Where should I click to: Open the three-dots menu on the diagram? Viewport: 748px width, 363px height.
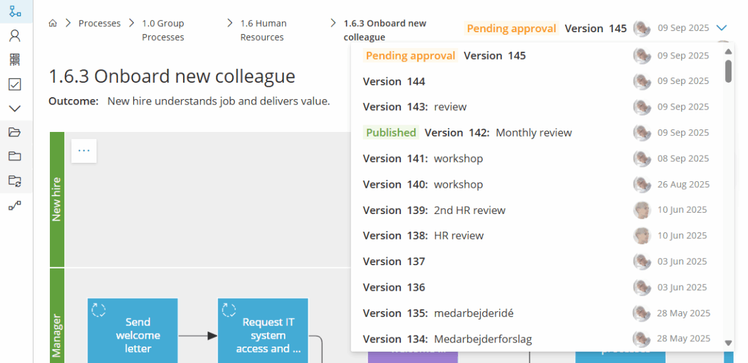[x=84, y=150]
